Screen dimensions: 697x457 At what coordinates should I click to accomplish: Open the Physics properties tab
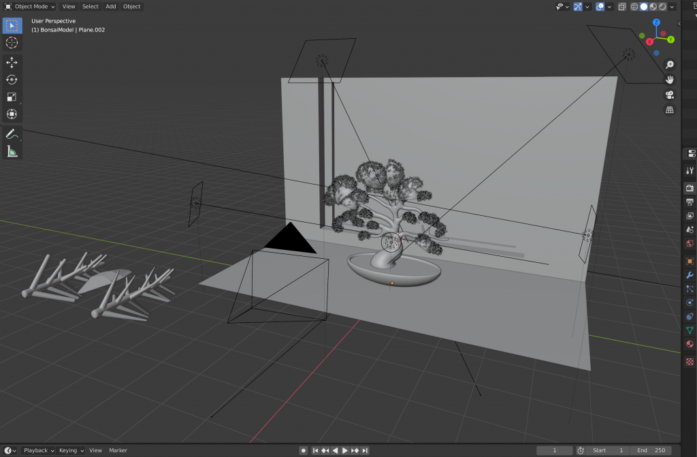pyautogui.click(x=690, y=302)
